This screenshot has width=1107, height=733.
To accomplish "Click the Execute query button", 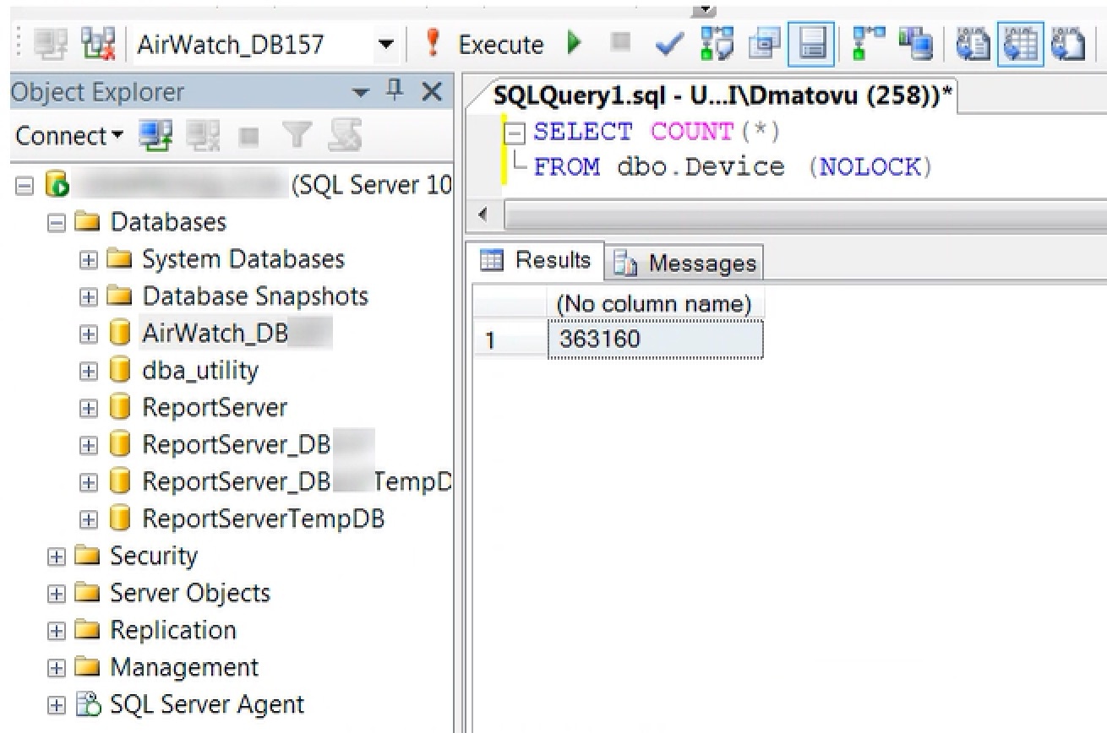I will (x=492, y=45).
